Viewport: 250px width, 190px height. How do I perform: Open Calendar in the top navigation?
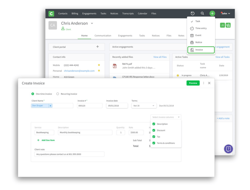[x=142, y=14]
